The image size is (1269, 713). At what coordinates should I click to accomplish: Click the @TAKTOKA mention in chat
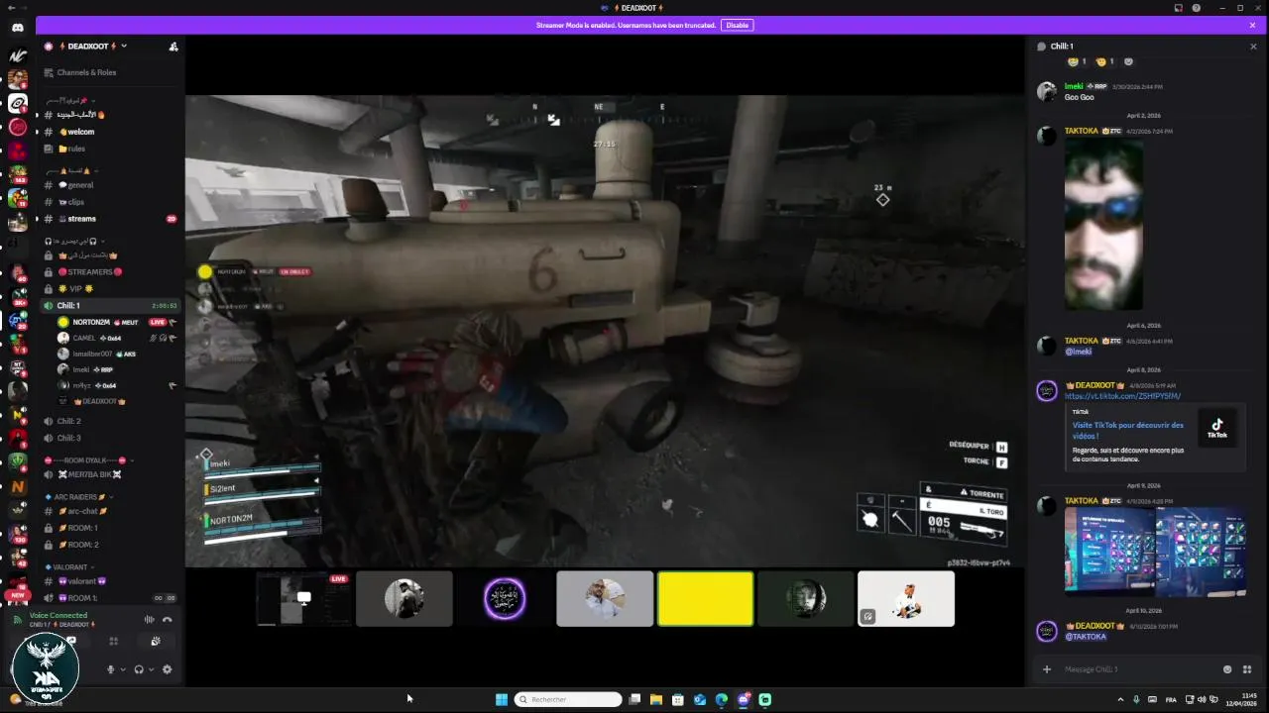1086,637
